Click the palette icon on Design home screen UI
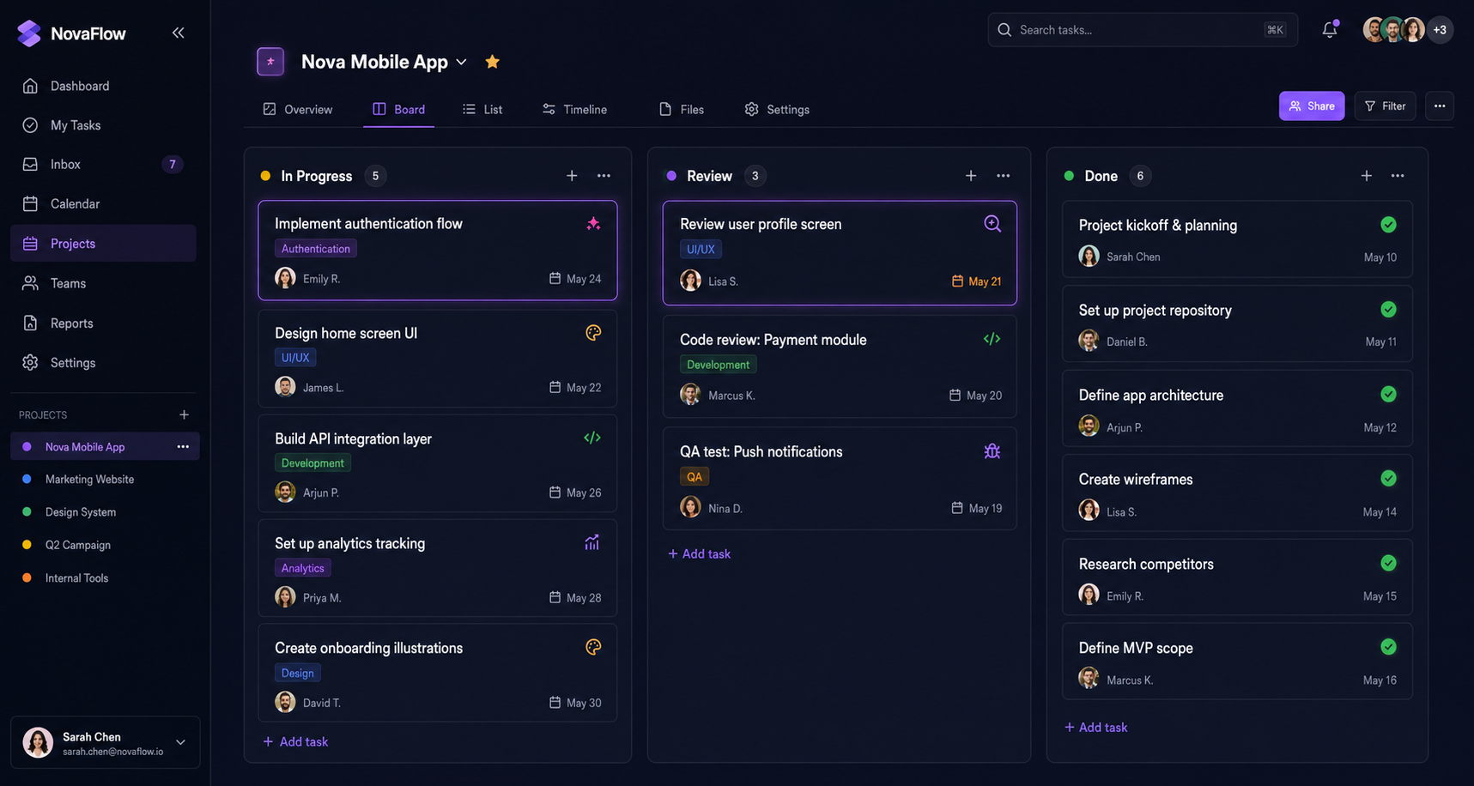The height and width of the screenshot is (786, 1474). click(593, 333)
